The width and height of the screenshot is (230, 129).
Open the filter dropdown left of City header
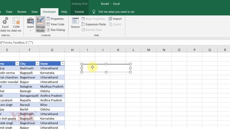coord(17,64)
